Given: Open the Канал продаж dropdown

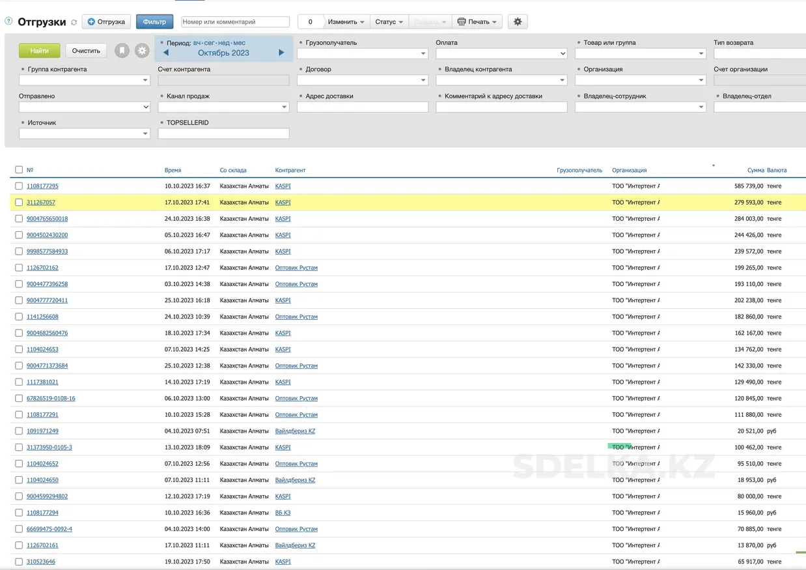Looking at the screenshot, I should click(223, 107).
